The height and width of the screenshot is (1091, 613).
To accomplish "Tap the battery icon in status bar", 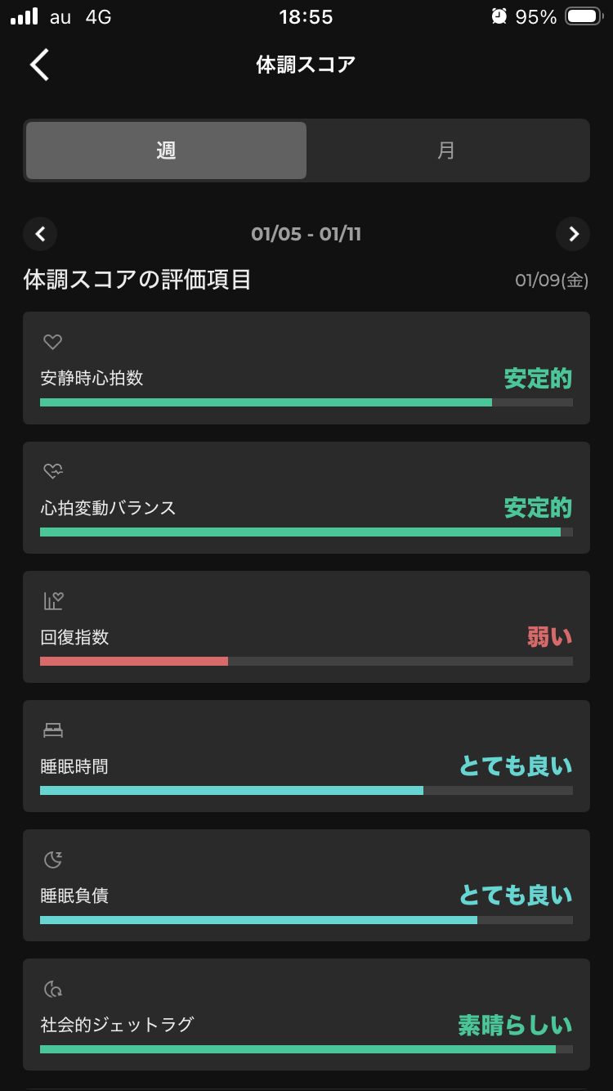I will tap(583, 16).
